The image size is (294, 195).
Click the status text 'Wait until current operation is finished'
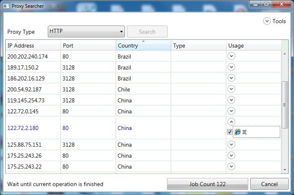point(55,184)
